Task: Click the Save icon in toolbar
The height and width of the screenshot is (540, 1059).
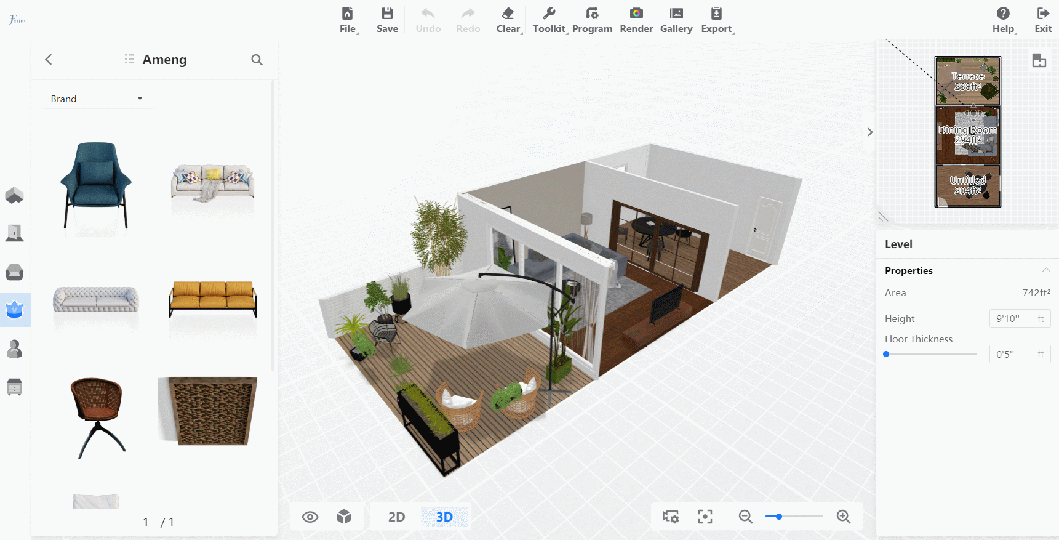Action: click(387, 14)
